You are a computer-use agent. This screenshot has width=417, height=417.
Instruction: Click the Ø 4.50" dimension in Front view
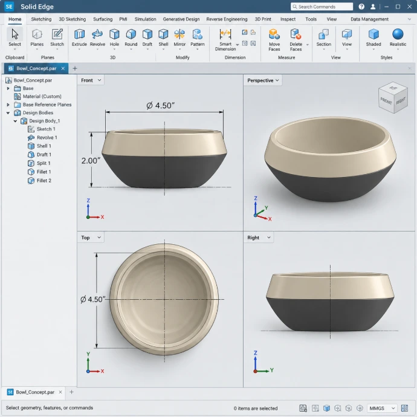tap(160, 106)
